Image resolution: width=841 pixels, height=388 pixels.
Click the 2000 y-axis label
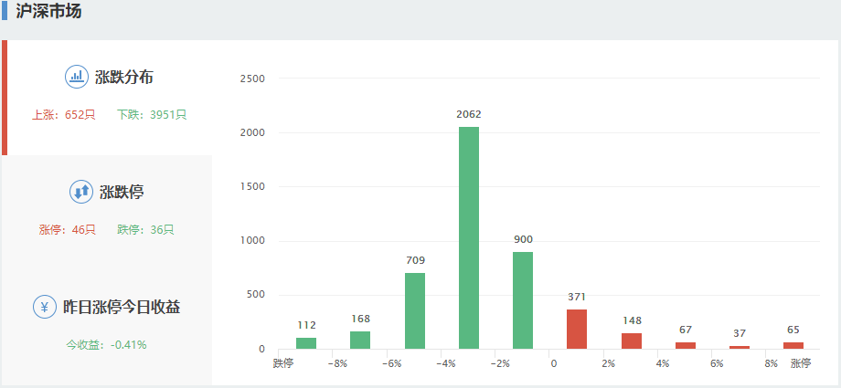coord(252,133)
